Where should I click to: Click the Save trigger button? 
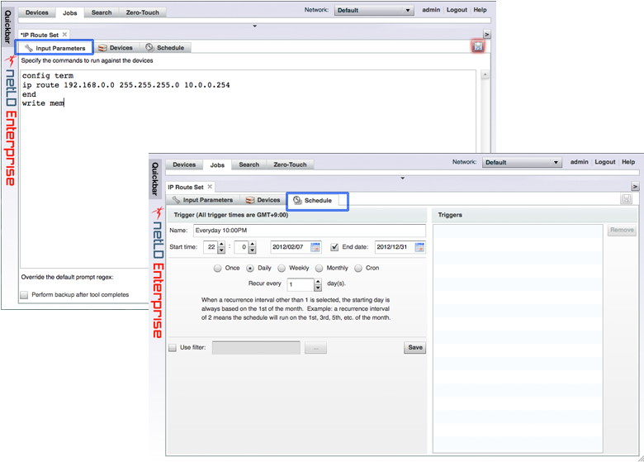414,348
